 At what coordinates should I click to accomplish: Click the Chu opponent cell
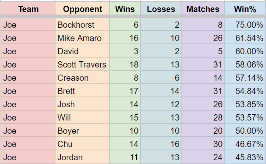coord(82,144)
